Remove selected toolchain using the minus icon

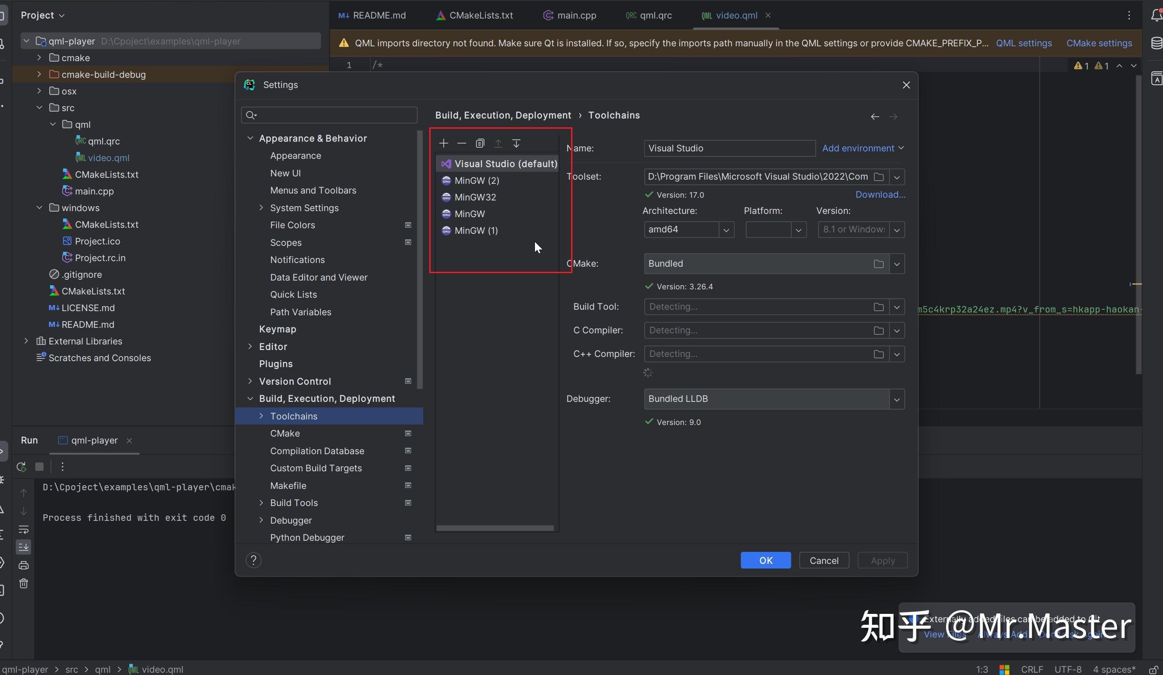click(x=461, y=143)
